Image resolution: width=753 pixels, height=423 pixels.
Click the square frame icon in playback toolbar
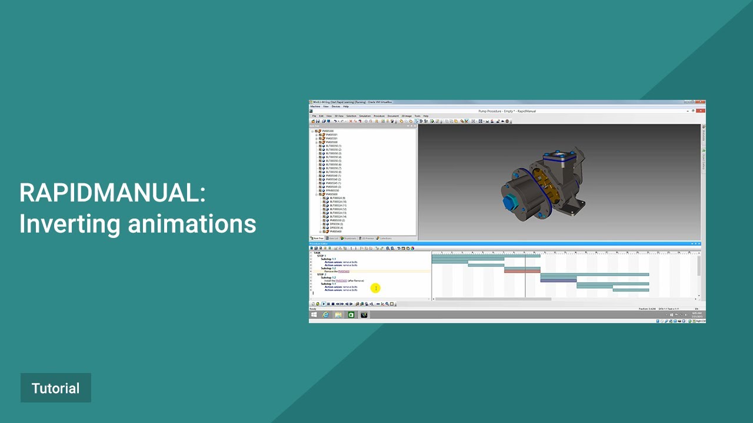click(x=392, y=304)
